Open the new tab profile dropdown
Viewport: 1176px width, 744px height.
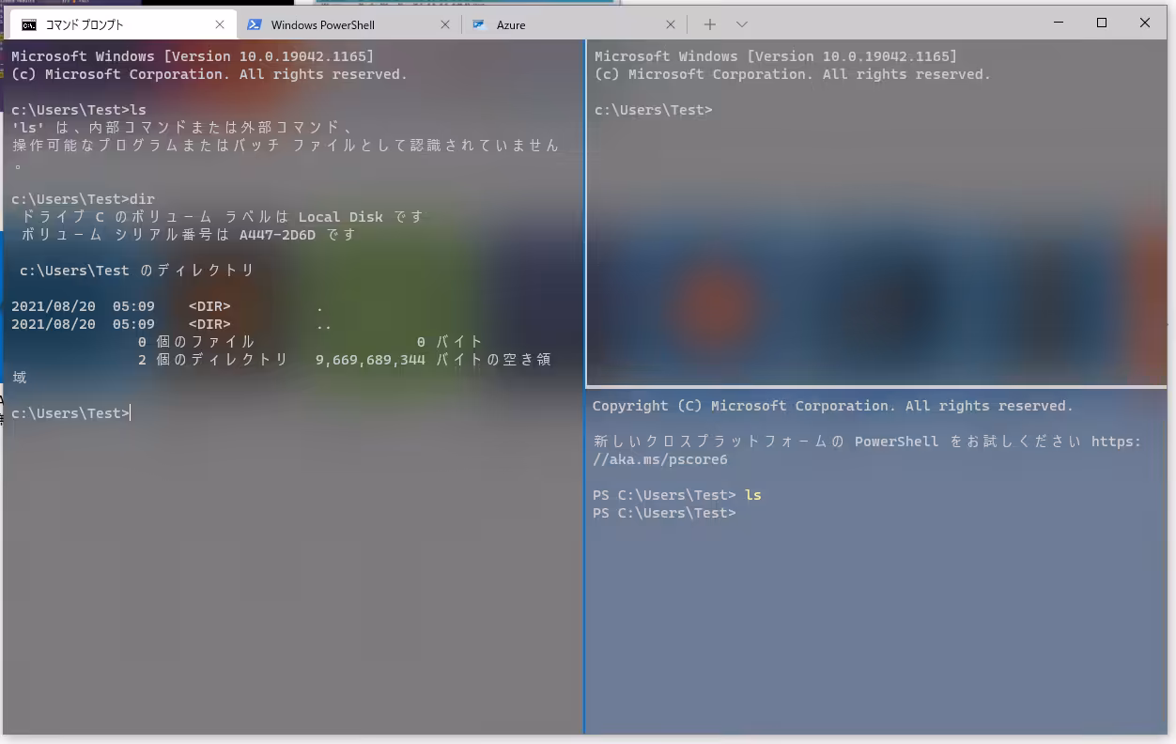(742, 24)
